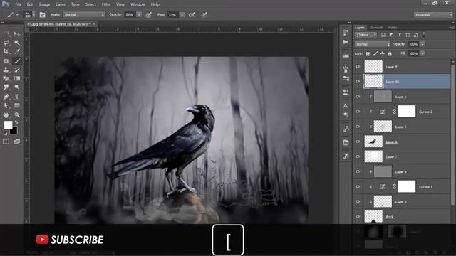Toggle pressure for size in options bar
This screenshot has width=456, height=256.
(x=204, y=15)
